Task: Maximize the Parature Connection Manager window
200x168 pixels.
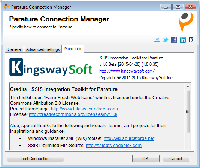Action: click(x=178, y=7)
